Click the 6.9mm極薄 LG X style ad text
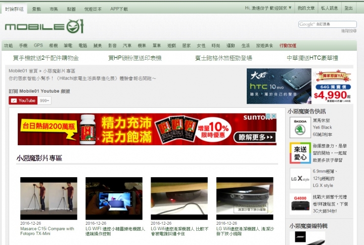 325,178
